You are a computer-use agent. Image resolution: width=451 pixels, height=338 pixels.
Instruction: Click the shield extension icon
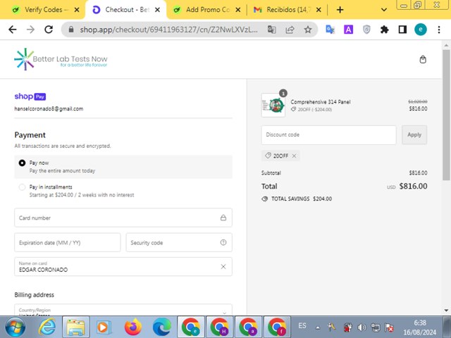pyautogui.click(x=366, y=30)
